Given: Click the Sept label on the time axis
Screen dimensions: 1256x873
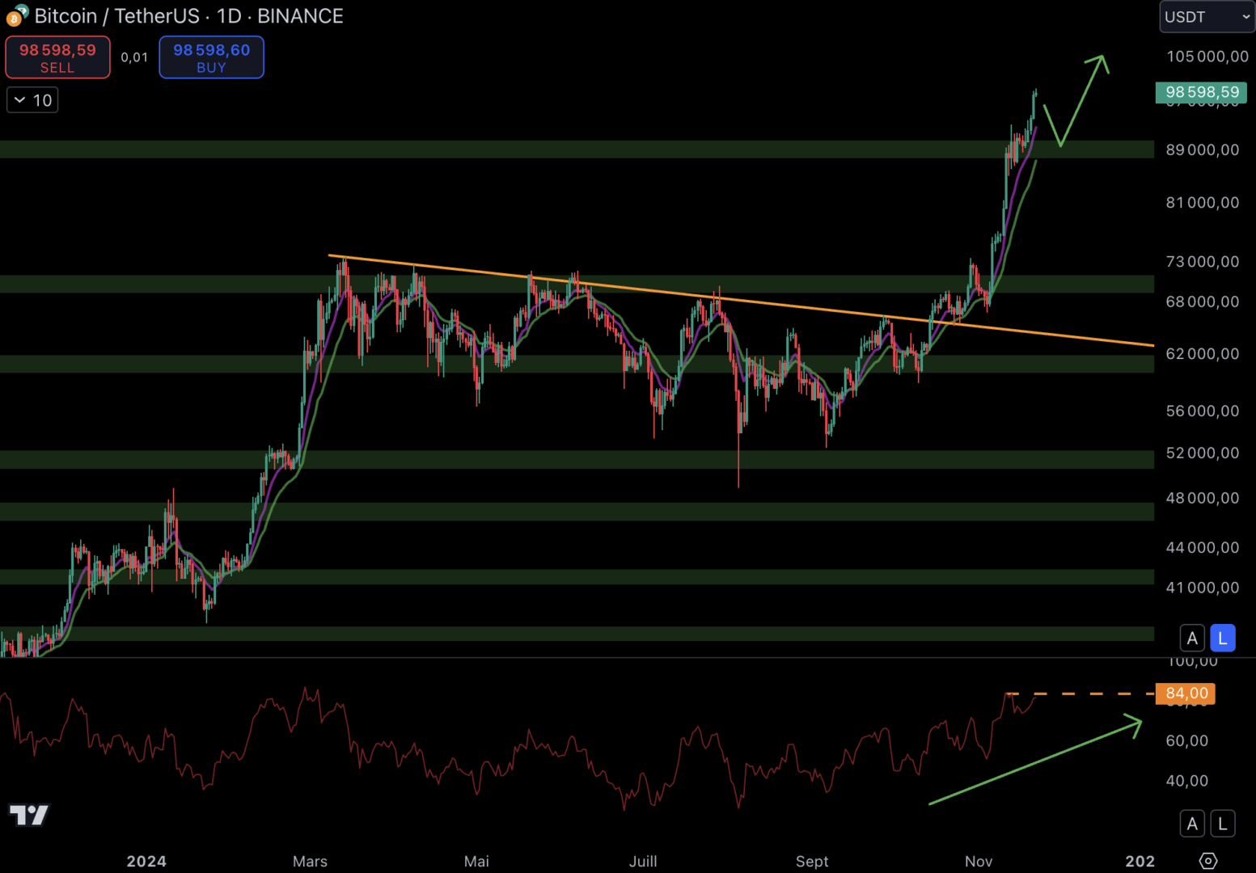Looking at the screenshot, I should click(x=812, y=861).
